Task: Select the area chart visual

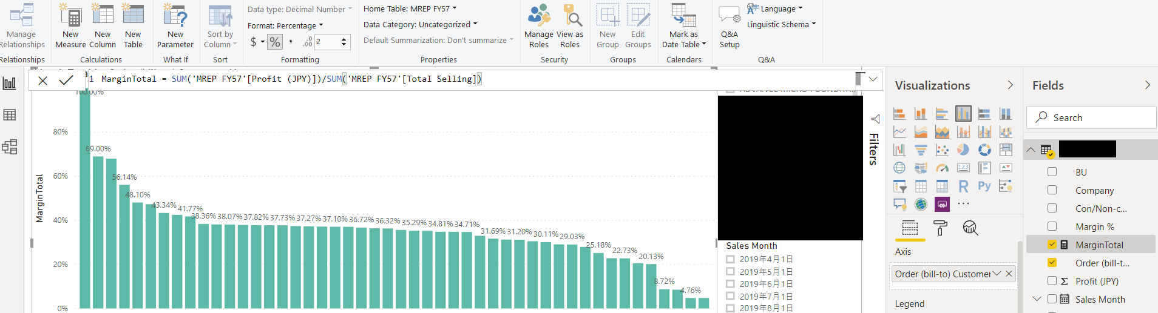Action: (921, 131)
